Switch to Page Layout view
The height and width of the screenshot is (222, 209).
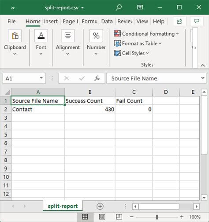[x=102, y=217]
